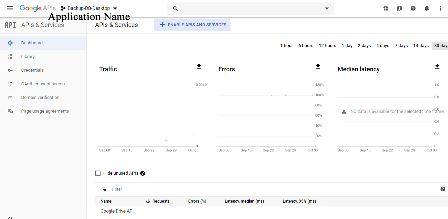
Task: Click the search magnifier icon
Action: [x=175, y=9]
